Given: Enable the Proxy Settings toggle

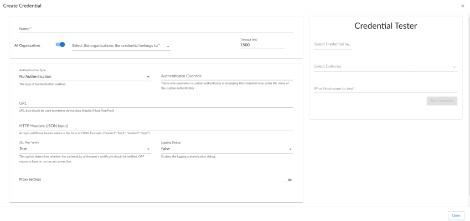Looking at the screenshot, I should point(288,180).
